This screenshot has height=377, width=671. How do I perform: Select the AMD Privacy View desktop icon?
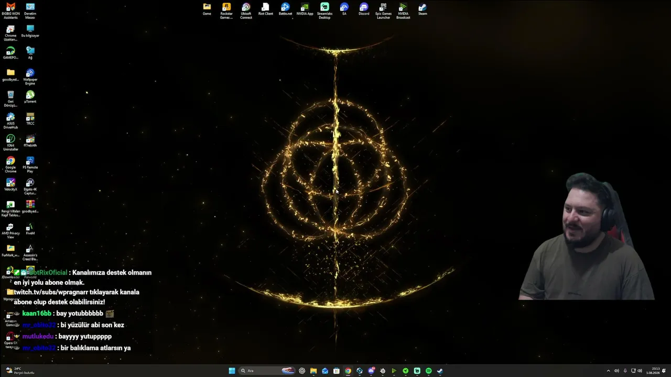click(10, 231)
